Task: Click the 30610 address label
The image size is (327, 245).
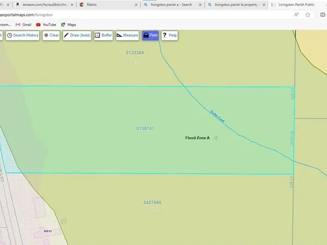Action: [x=48, y=231]
